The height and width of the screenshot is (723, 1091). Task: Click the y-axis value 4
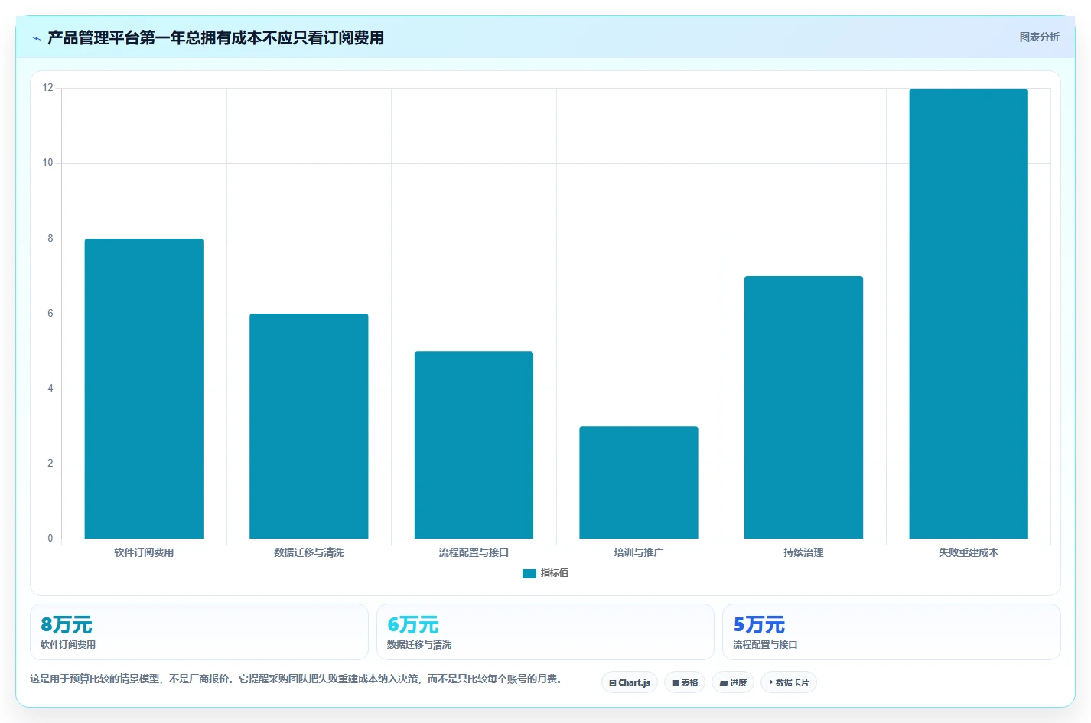[x=50, y=389]
